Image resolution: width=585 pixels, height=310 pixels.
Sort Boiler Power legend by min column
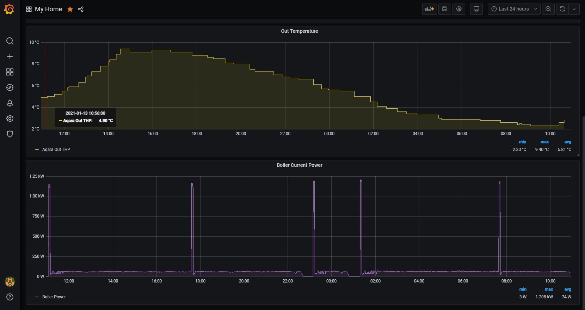pos(523,289)
